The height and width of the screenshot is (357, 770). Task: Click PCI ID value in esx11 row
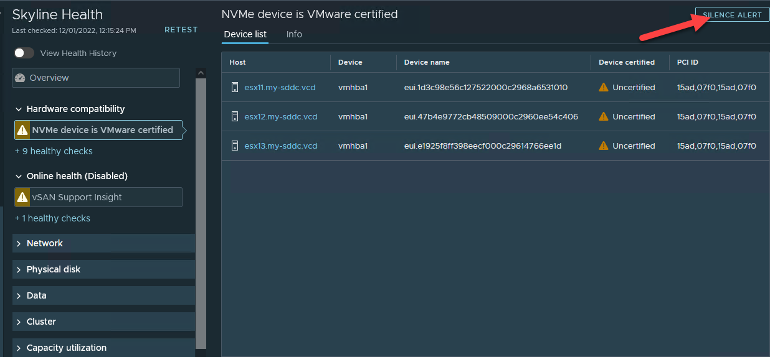pos(716,88)
